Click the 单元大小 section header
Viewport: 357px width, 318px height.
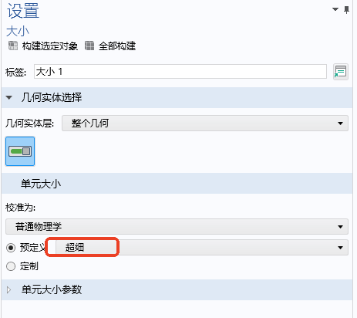pos(177,184)
